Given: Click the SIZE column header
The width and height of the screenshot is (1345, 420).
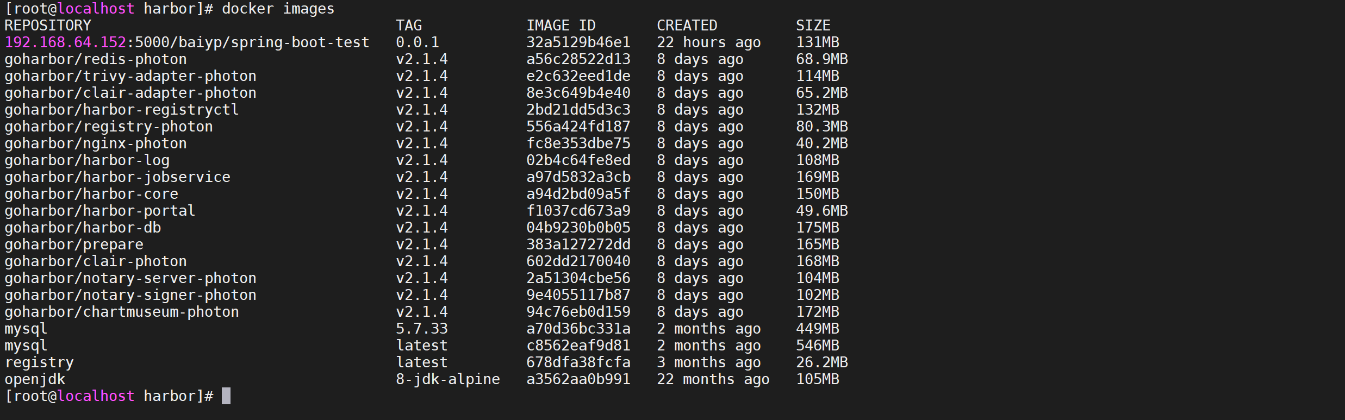Looking at the screenshot, I should (x=813, y=26).
